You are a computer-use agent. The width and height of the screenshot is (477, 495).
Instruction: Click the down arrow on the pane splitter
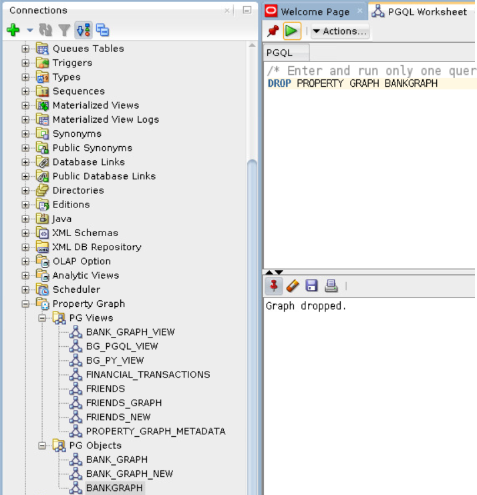coord(279,272)
